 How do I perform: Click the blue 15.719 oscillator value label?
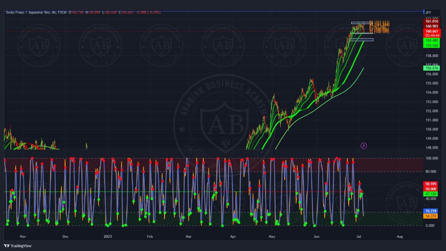pos(431,211)
